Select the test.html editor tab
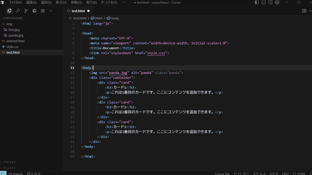 click(x=78, y=11)
